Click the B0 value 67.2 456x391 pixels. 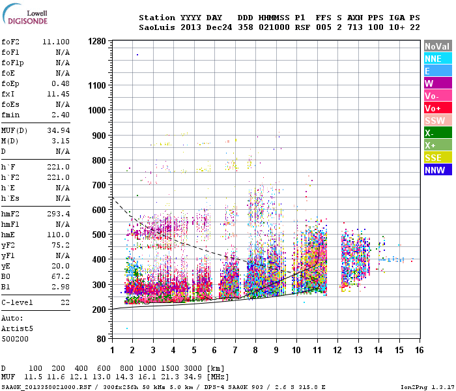[61, 276]
